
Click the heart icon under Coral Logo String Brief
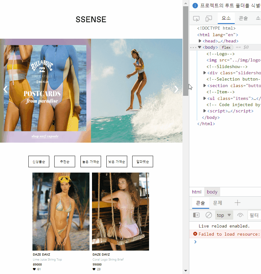tap(94, 269)
